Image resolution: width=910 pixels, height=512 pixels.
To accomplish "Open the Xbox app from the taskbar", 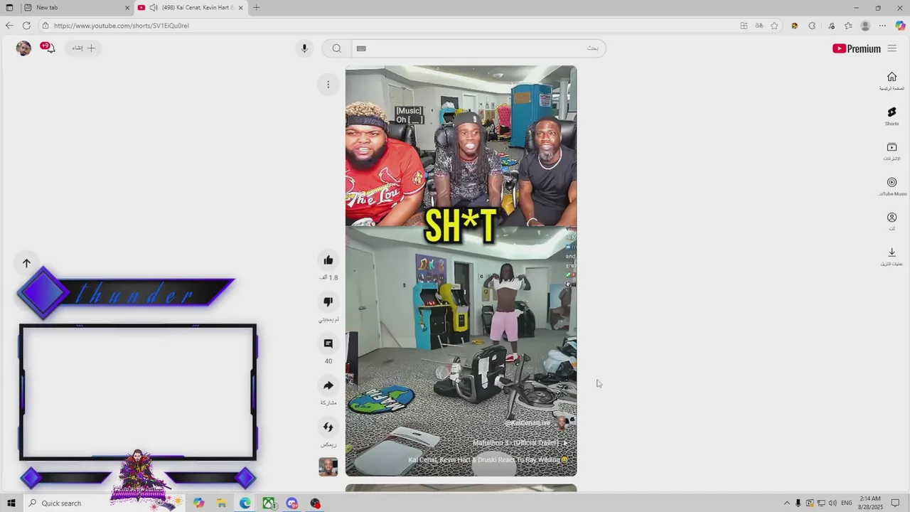I will click(269, 503).
